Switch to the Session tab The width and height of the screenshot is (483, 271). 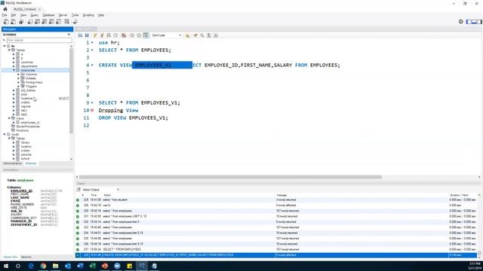click(x=26, y=257)
